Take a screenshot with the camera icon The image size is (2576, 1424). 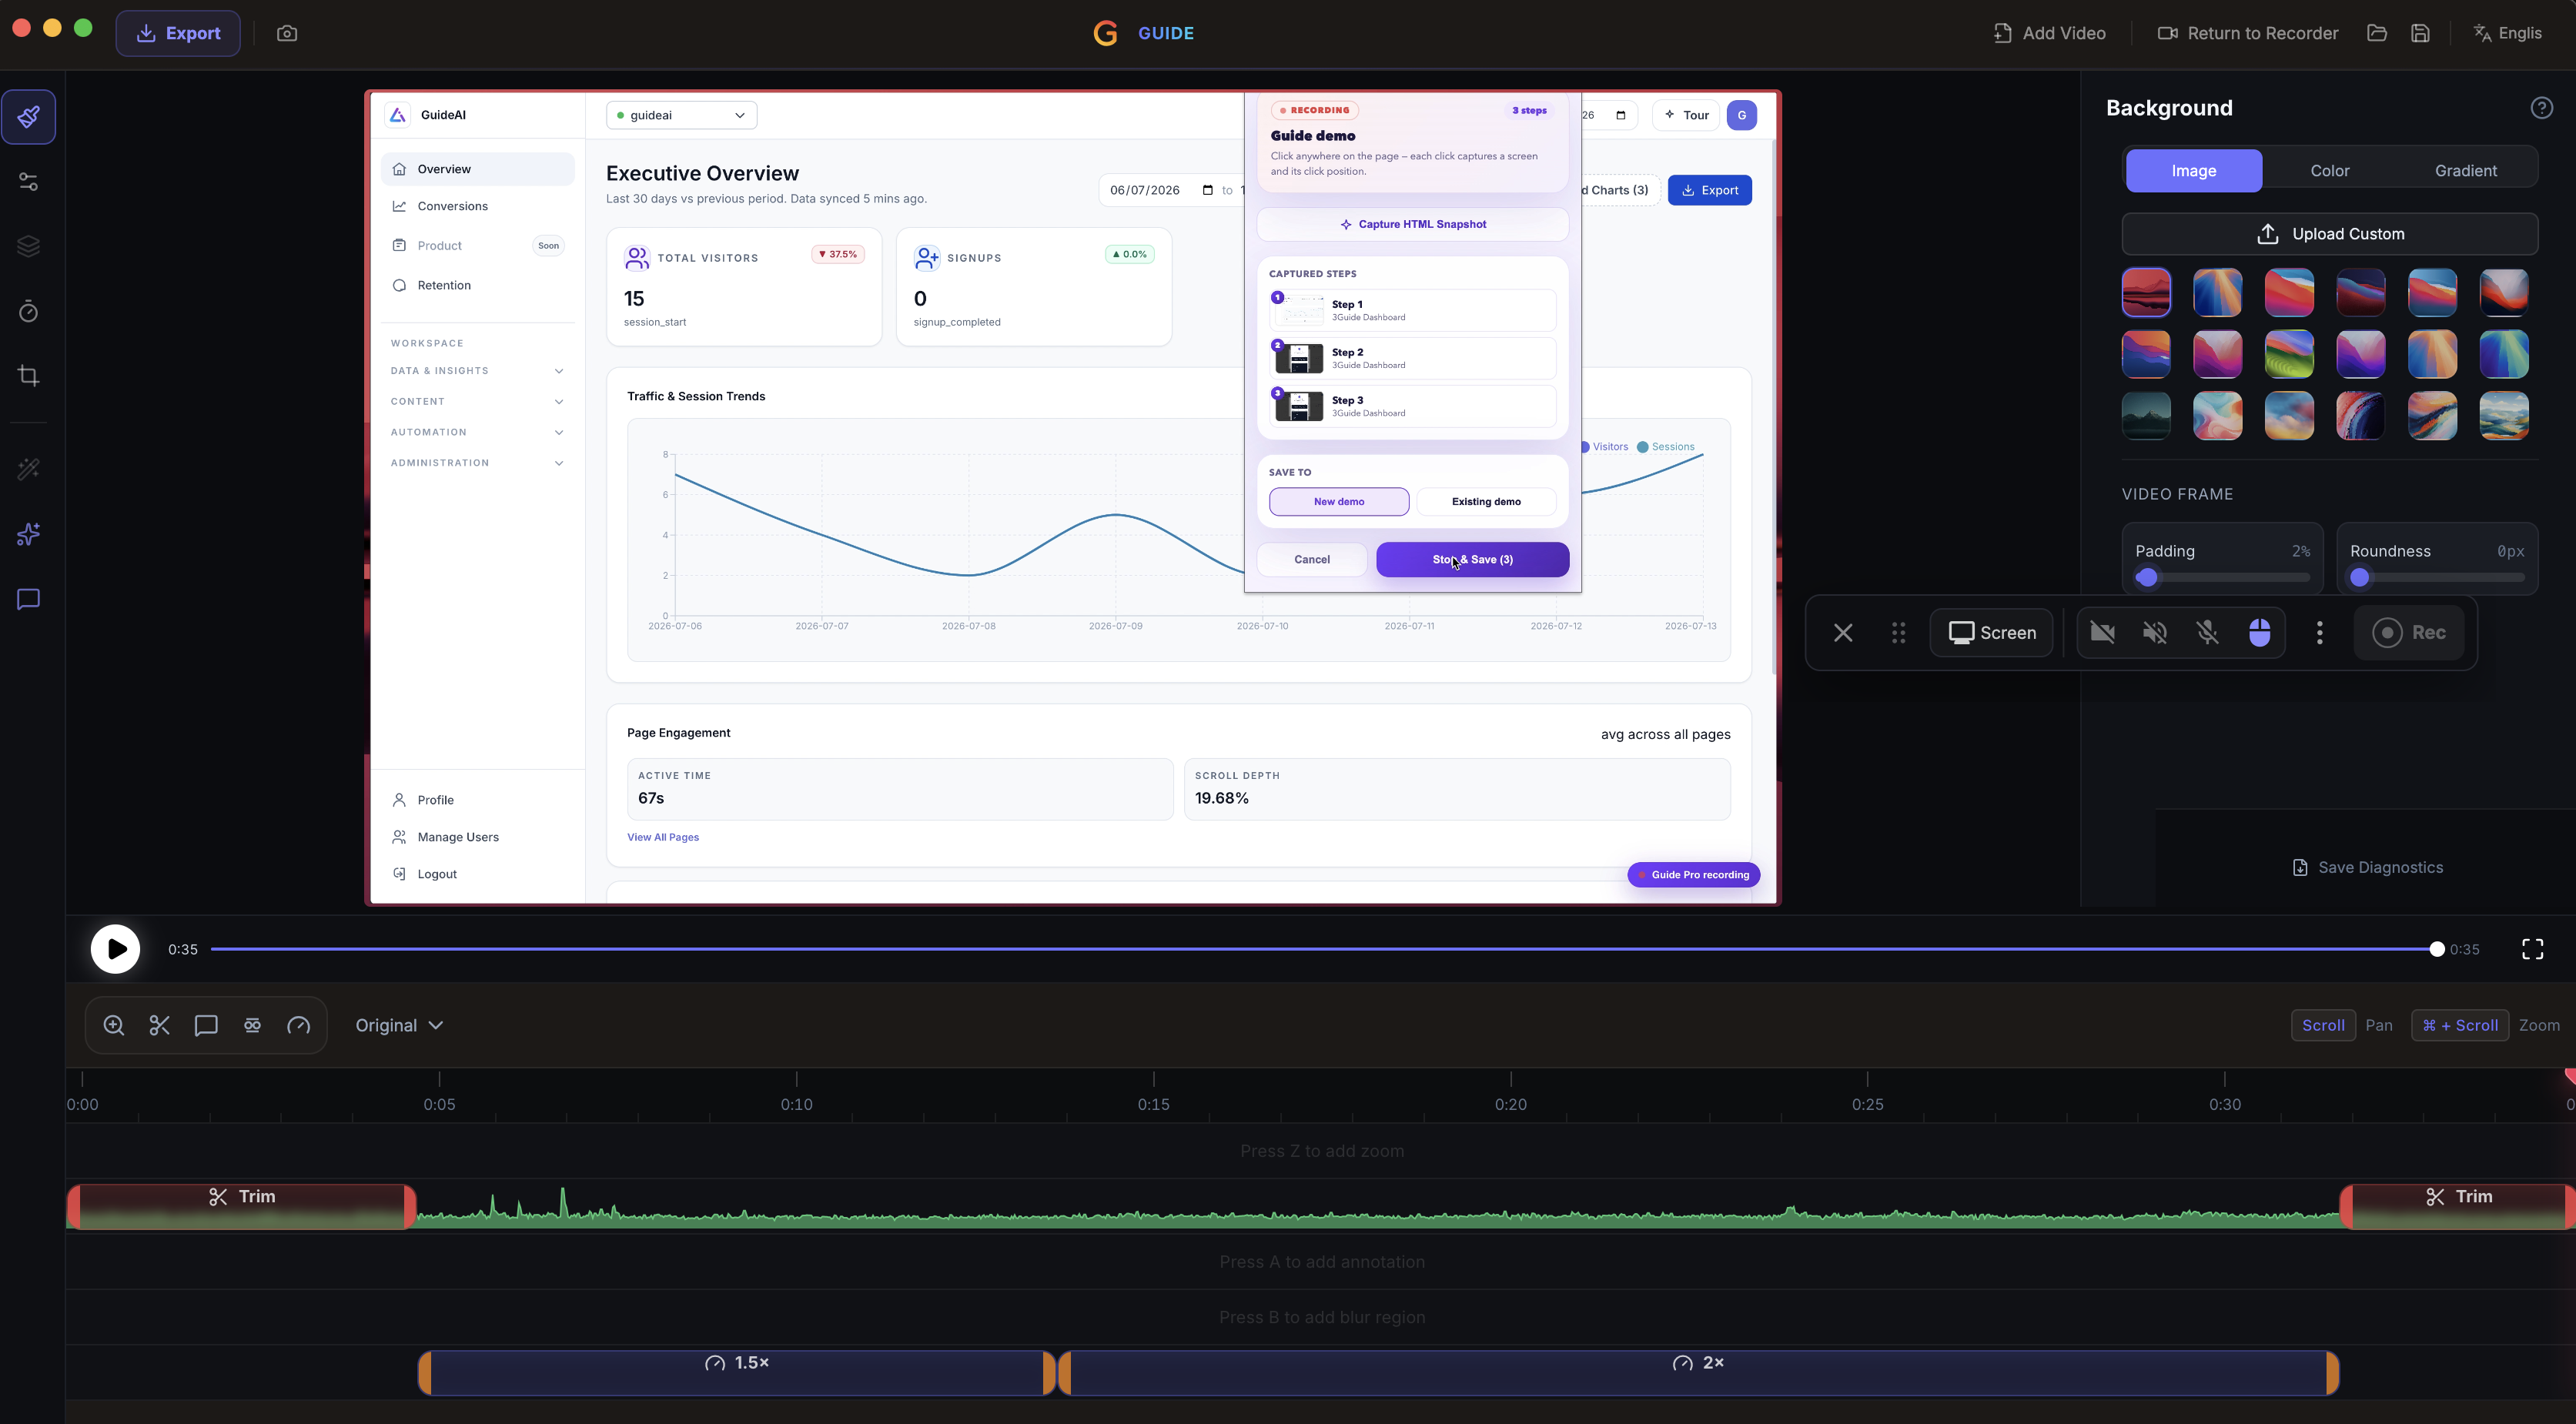pos(287,33)
